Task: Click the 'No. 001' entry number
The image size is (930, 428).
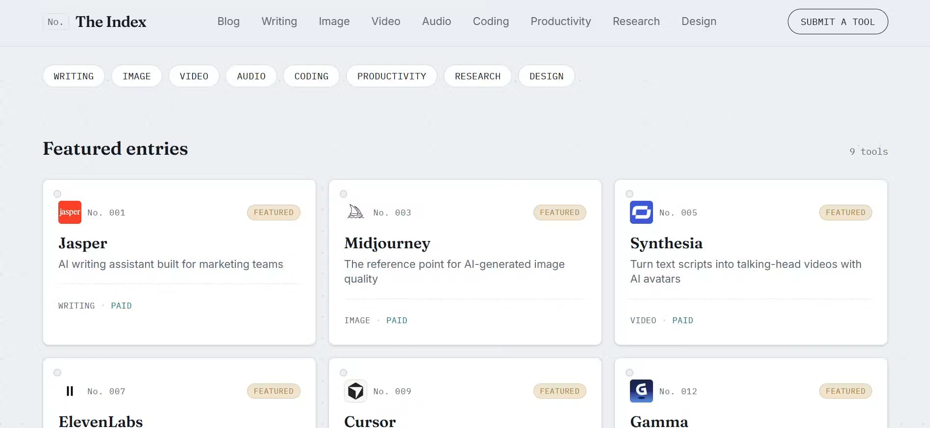Action: (106, 213)
